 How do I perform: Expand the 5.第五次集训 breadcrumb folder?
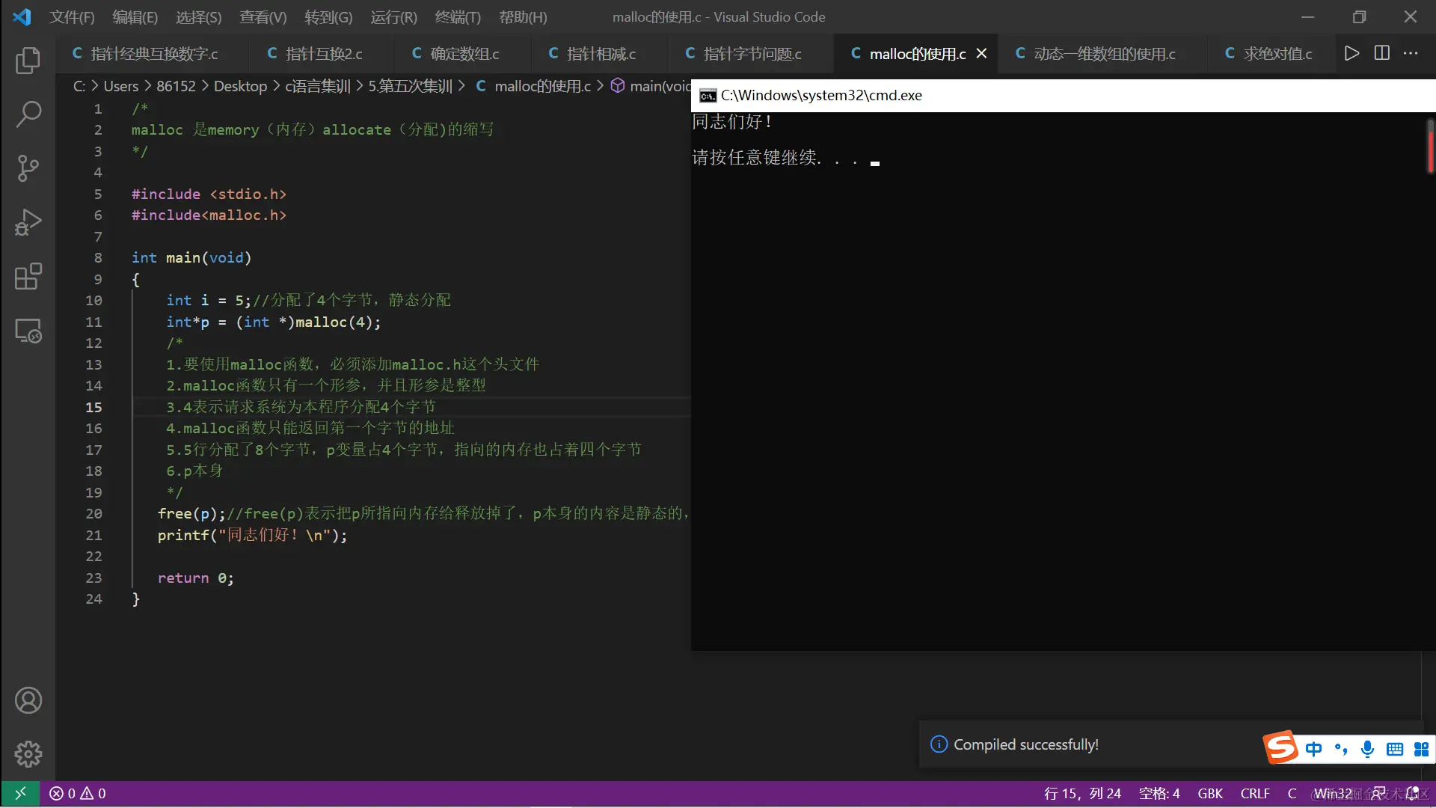(x=410, y=86)
